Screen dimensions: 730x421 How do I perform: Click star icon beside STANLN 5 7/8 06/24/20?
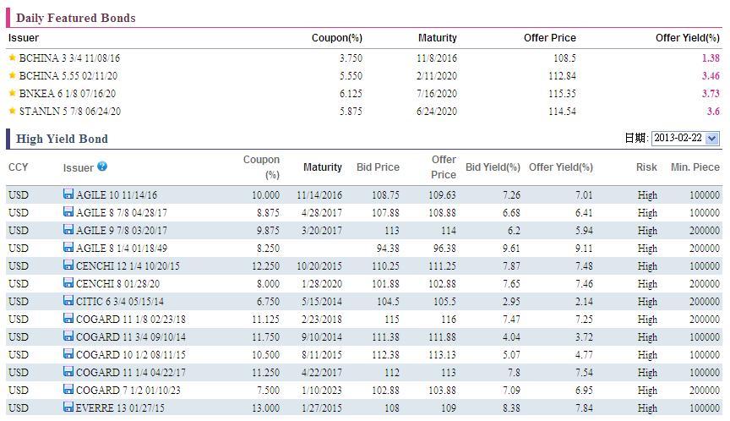[12, 112]
